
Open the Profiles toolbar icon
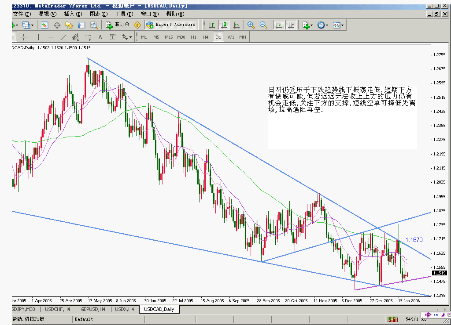pyautogui.click(x=26, y=25)
